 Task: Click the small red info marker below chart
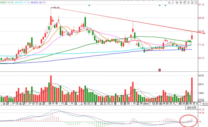[x=160, y=70]
